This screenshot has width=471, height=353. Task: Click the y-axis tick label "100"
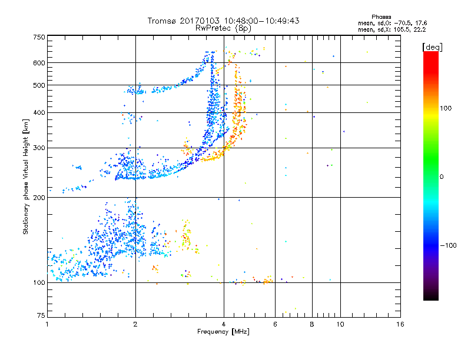tap(39, 282)
